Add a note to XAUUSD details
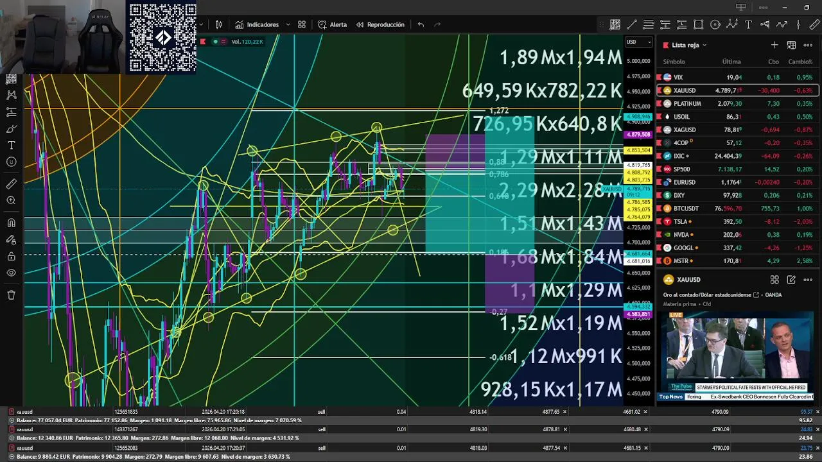This screenshot has width=822, height=462. point(791,280)
